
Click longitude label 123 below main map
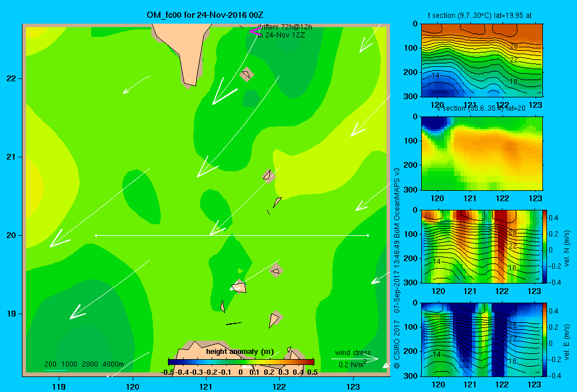[x=353, y=386]
